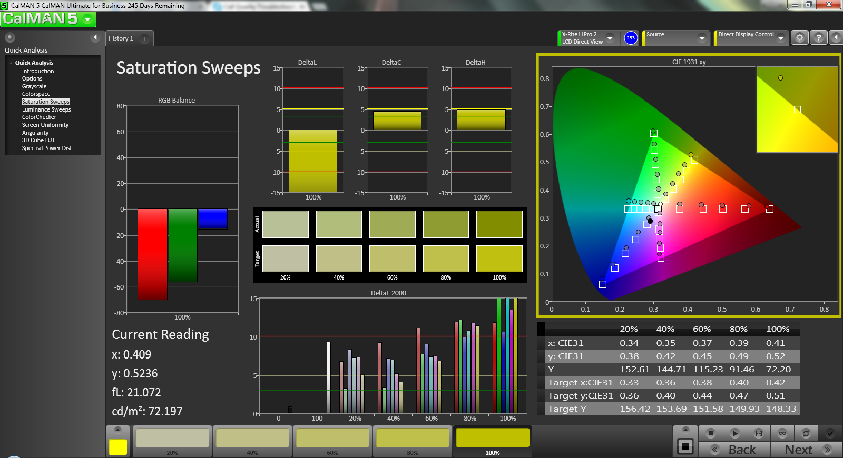
Task: Toggle the right side panel arrow
Action: [836, 38]
